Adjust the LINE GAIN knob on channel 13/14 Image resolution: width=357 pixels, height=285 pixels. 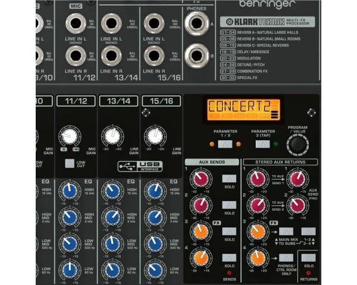point(112,136)
